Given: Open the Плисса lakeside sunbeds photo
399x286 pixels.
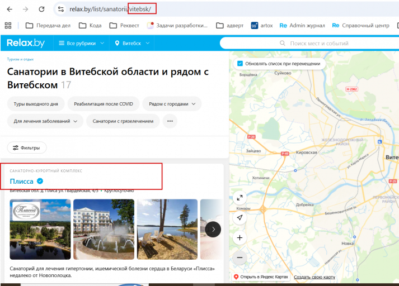Looking at the screenshot, I should click(167, 230).
